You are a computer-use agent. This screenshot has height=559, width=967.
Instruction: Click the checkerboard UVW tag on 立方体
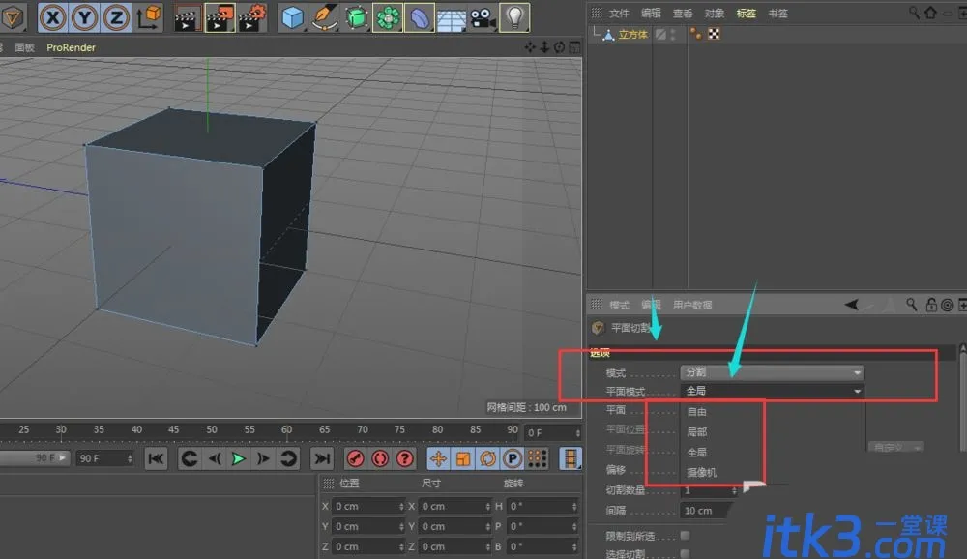tap(714, 34)
